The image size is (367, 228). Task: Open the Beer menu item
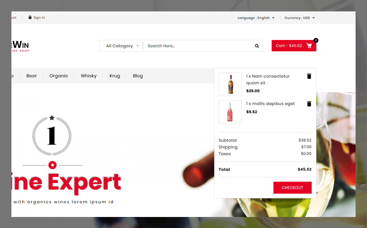pyautogui.click(x=32, y=76)
